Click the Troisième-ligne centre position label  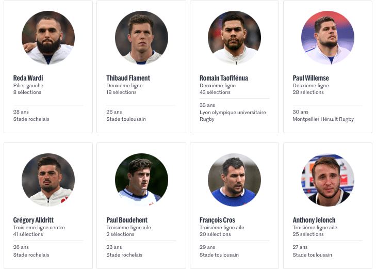(x=39, y=228)
